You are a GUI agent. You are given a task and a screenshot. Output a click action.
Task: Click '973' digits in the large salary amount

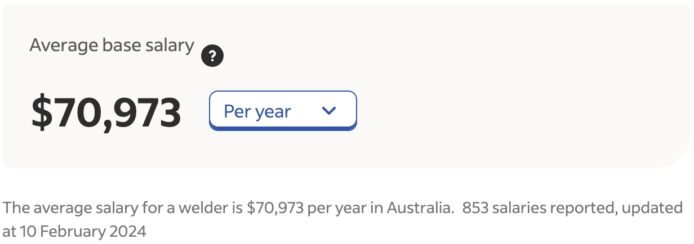[x=150, y=112]
